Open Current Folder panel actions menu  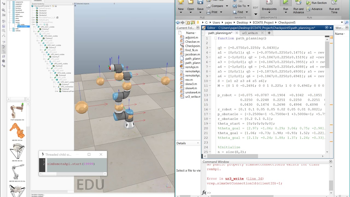[199, 28]
